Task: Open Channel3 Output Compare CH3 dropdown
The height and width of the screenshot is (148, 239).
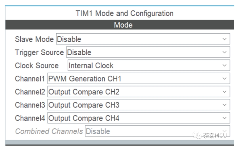Action: (x=138, y=105)
